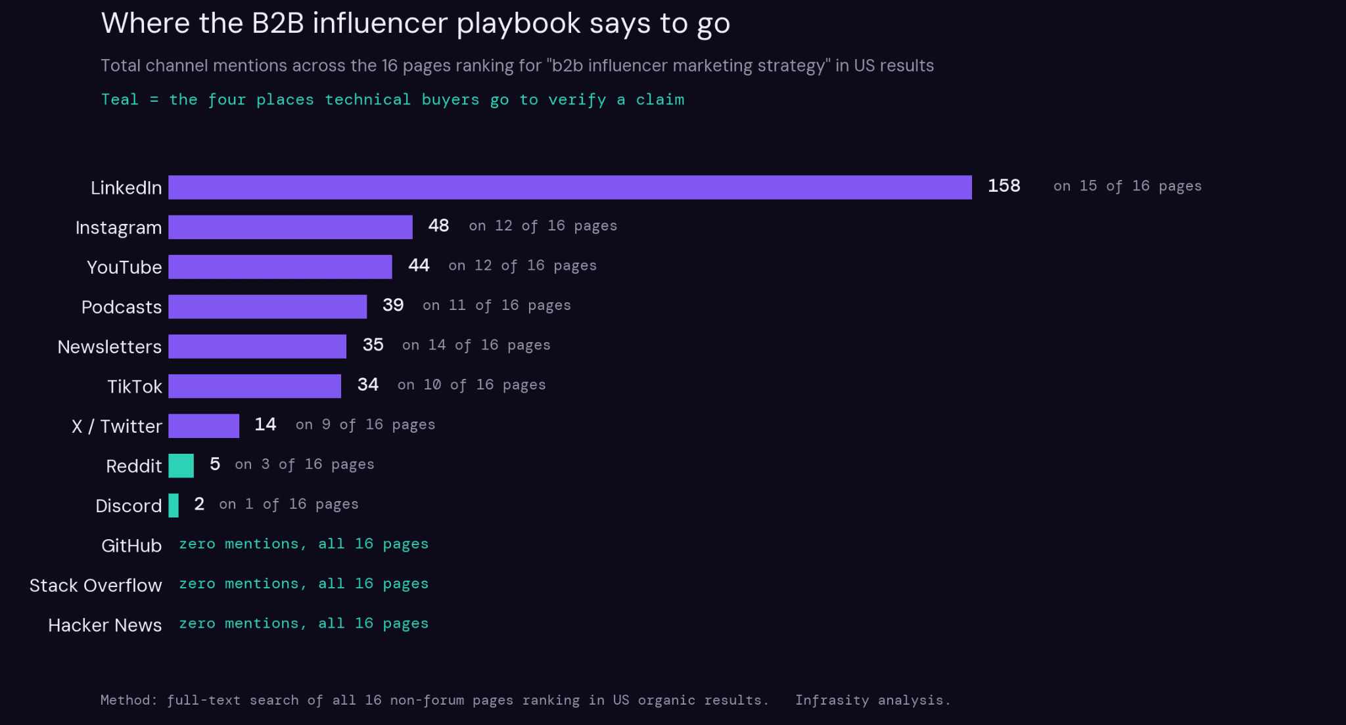Screen dimensions: 1346x725
Task: Click the value 39 beside Podcasts bar
Action: [x=393, y=305]
